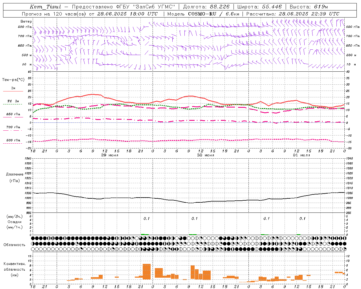Viewport: 361px width, 289px height.
Task: Click the '29 июня' date label
Action: 110,155
